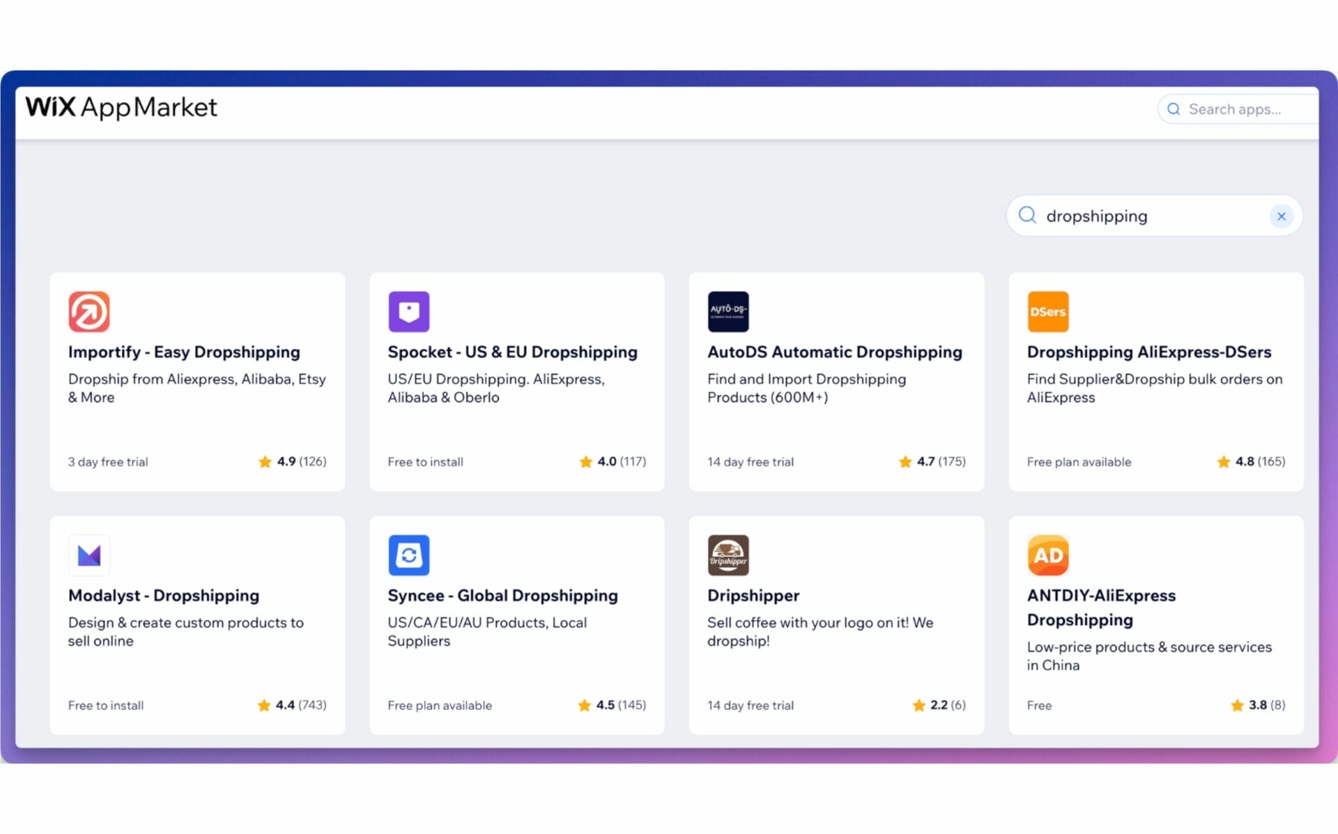Screen dimensions: 1338x834
Task: Click 'Dropship from Aliexpress, Alibaba, Etsy' description
Action: (x=197, y=388)
